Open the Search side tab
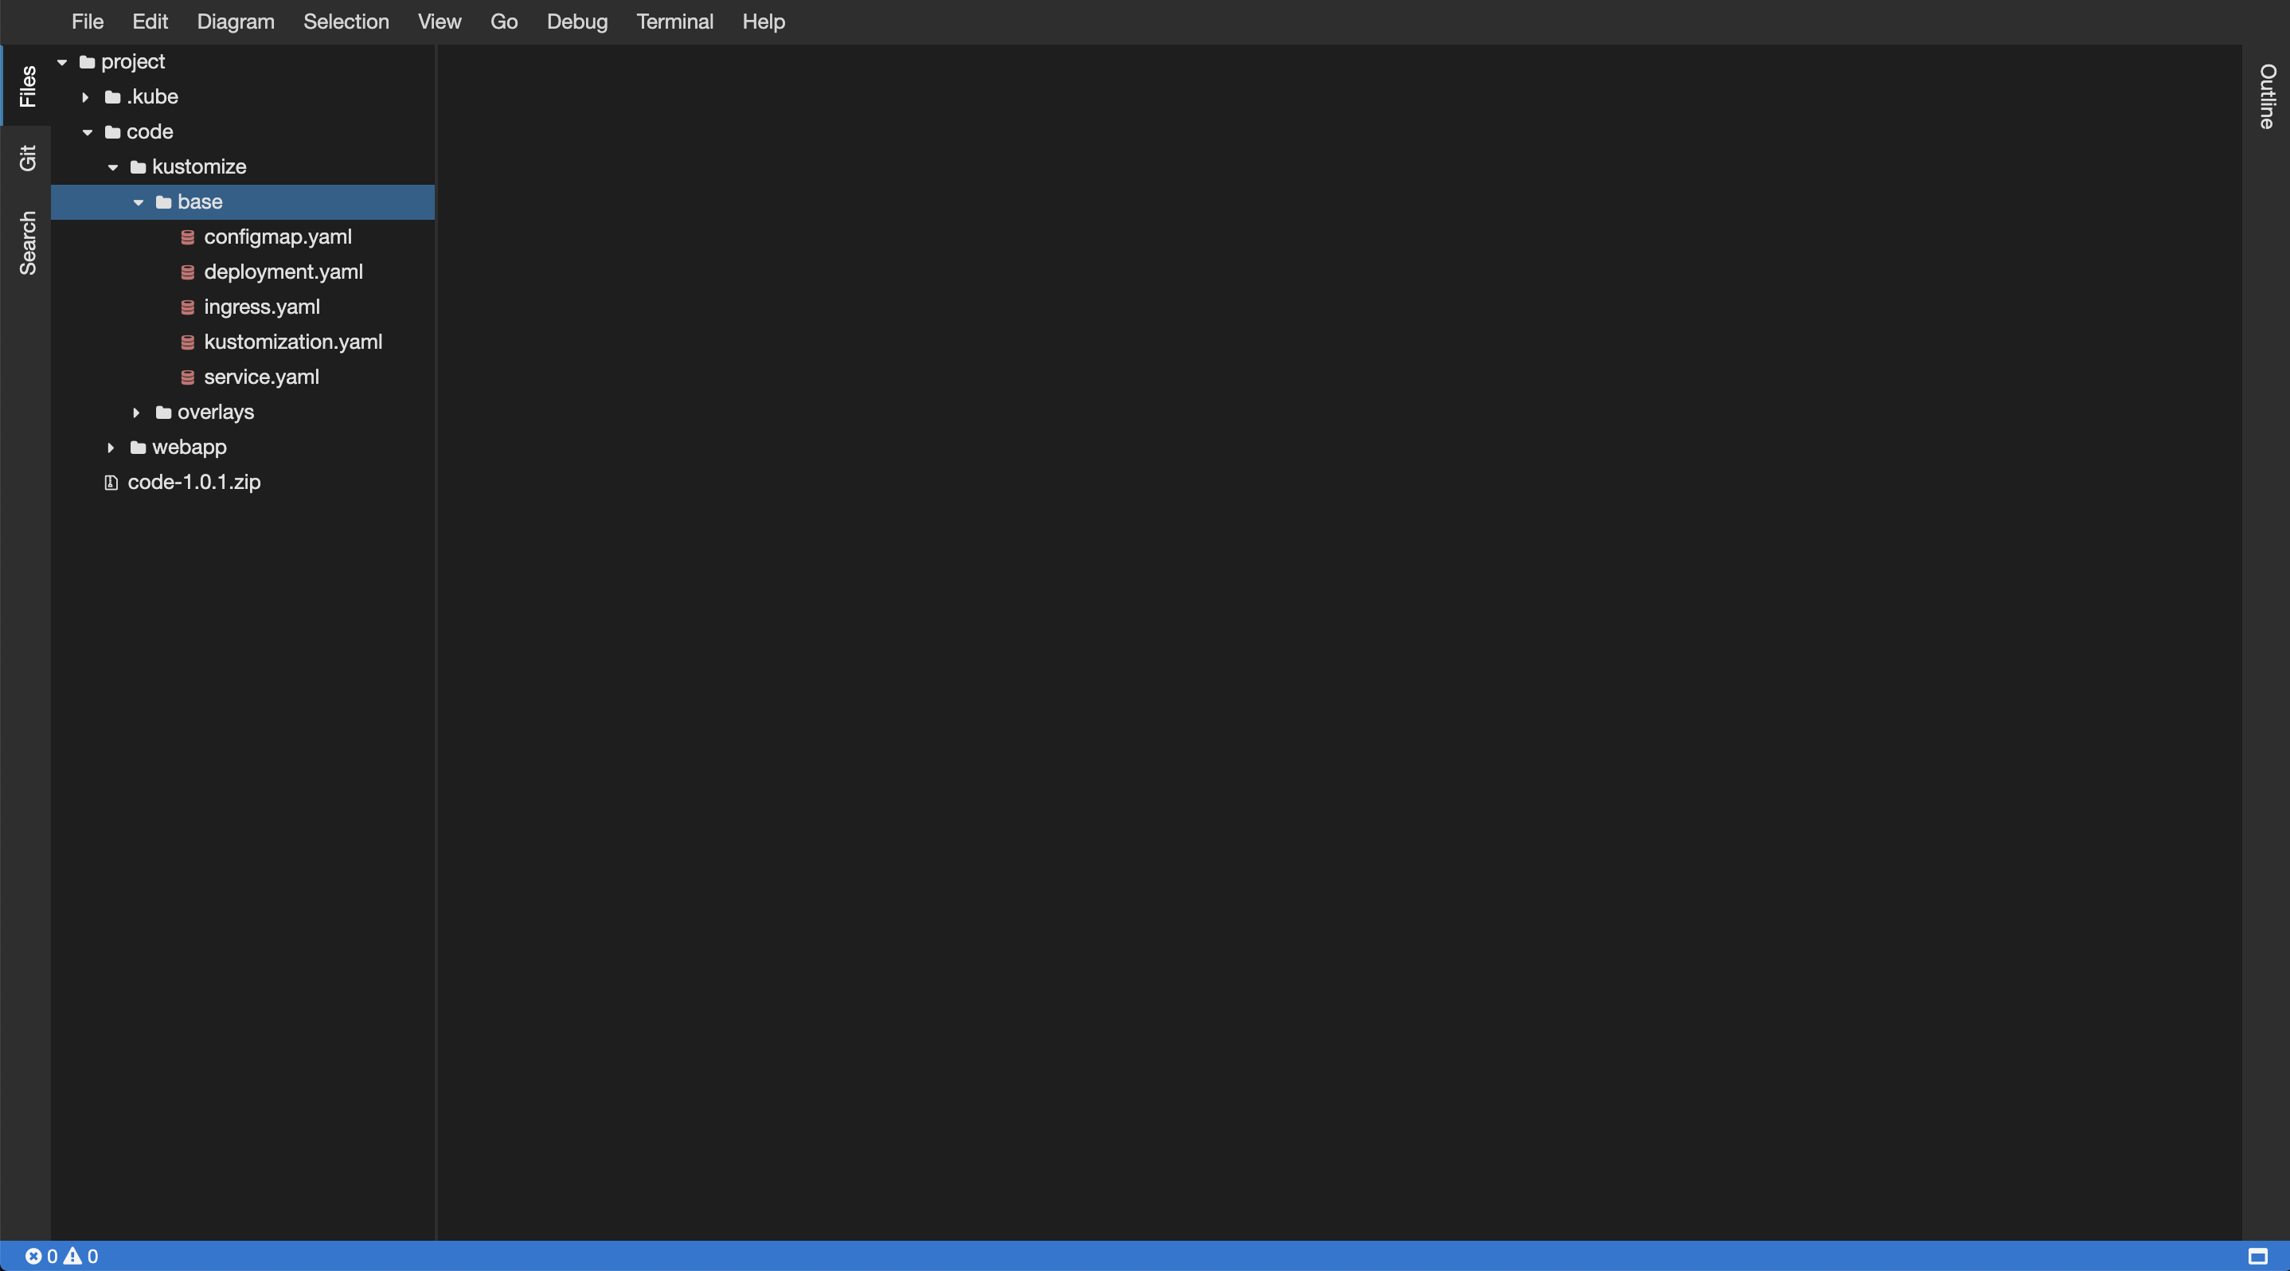The image size is (2290, 1271). coord(28,243)
